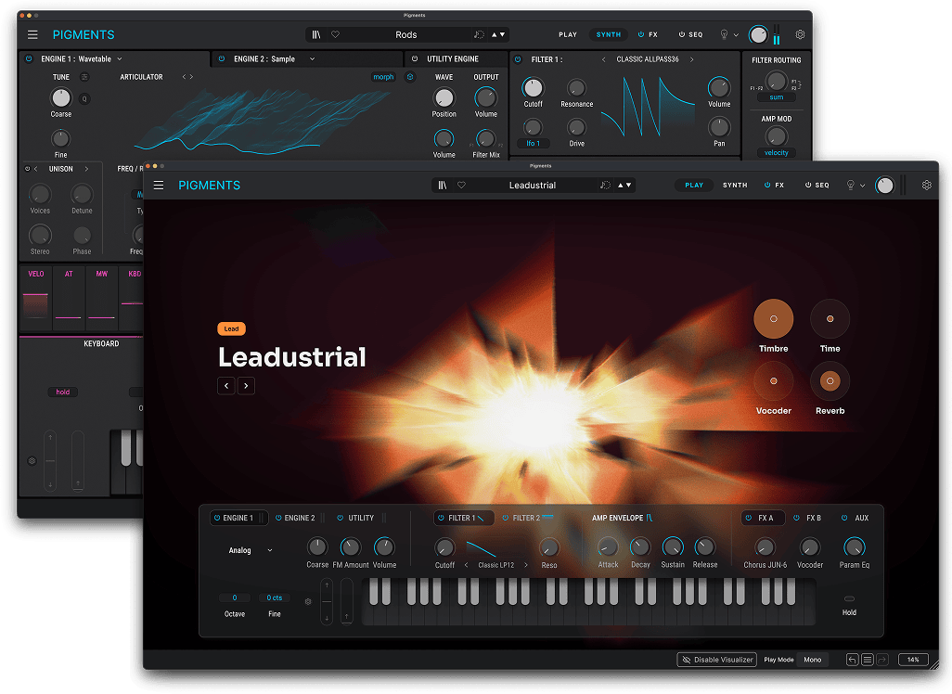The width and height of the screenshot is (952, 694).
Task: Open the Play Mode Mono dropdown
Action: coord(812,660)
